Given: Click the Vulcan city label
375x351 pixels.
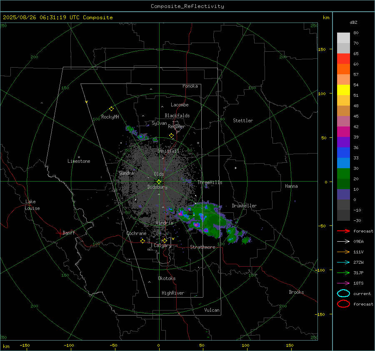Looking at the screenshot, I should pyautogui.click(x=212, y=310).
